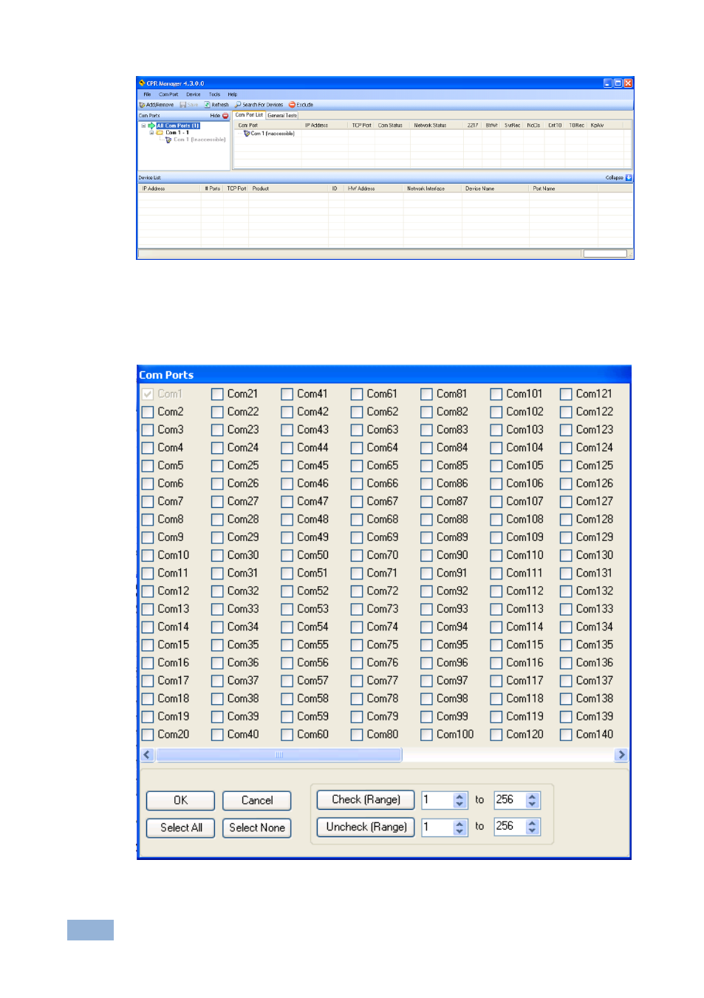Check the Com2 checkbox
Viewport: 704px width, 998px height.
click(148, 412)
